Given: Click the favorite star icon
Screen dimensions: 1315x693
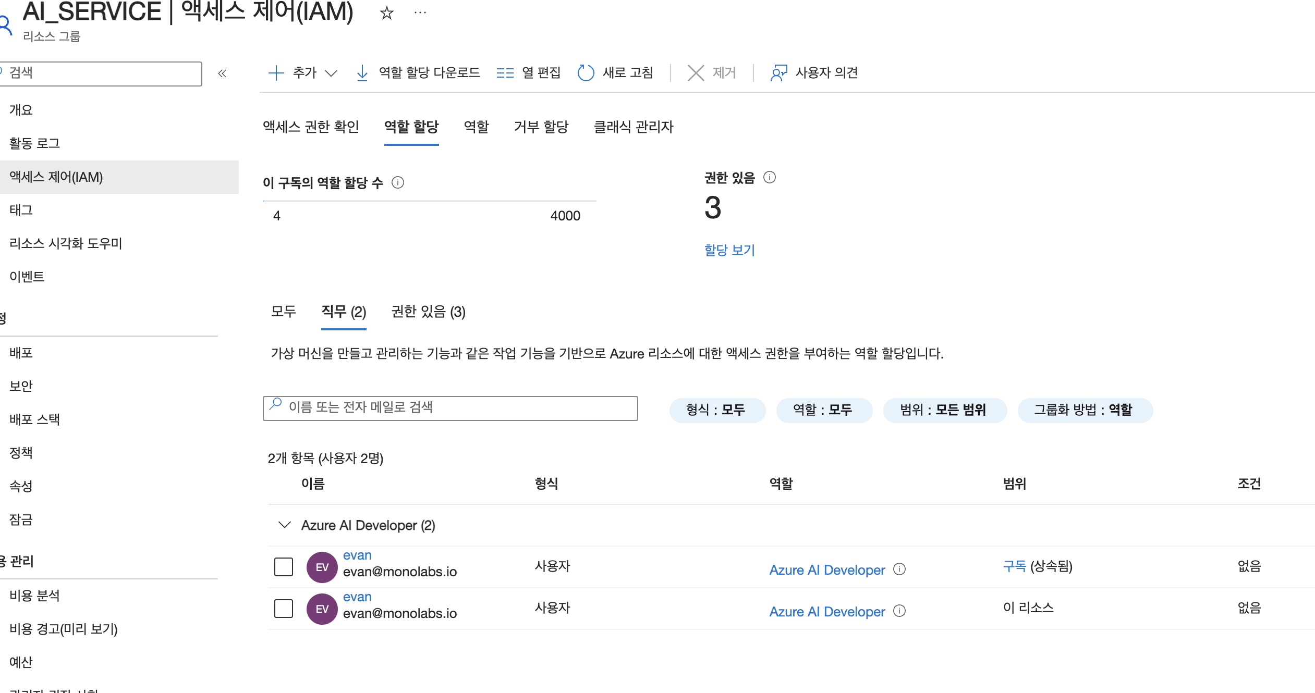Looking at the screenshot, I should pos(386,13).
